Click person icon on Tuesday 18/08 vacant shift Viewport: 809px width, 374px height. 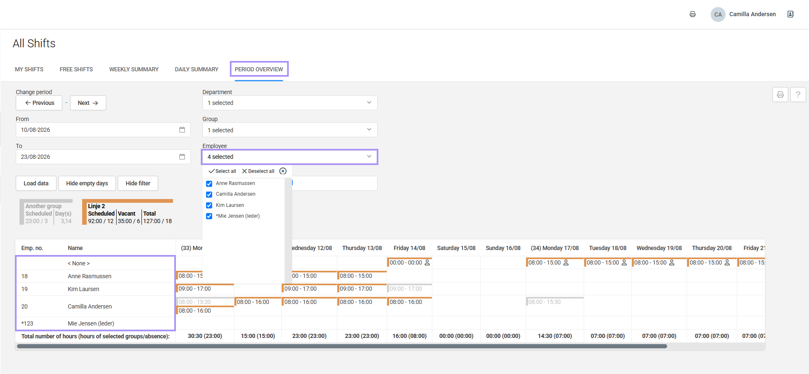(x=624, y=262)
